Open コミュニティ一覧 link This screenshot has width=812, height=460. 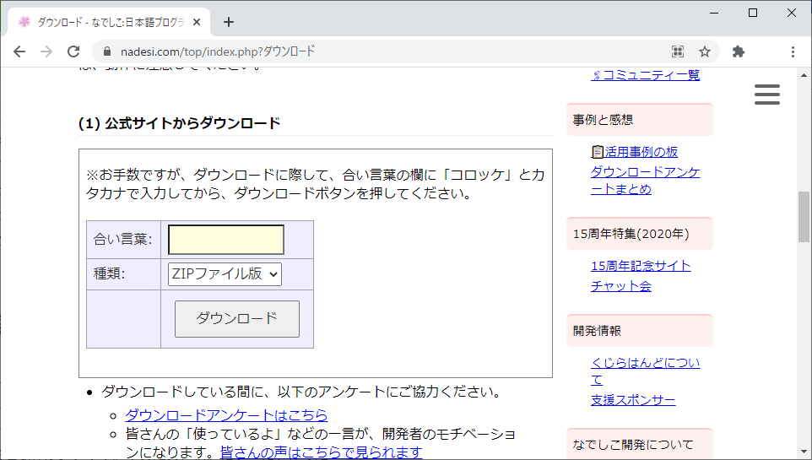click(645, 75)
